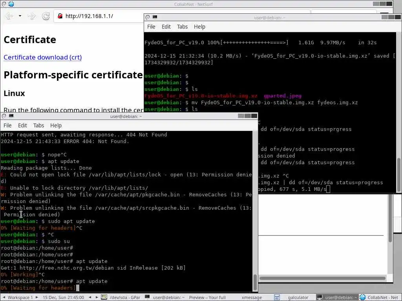Click NetSurf globe icon in title bar
The image size is (402, 301).
[x=11, y=4]
